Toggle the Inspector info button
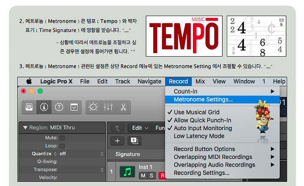The image size is (304, 186). (44, 107)
